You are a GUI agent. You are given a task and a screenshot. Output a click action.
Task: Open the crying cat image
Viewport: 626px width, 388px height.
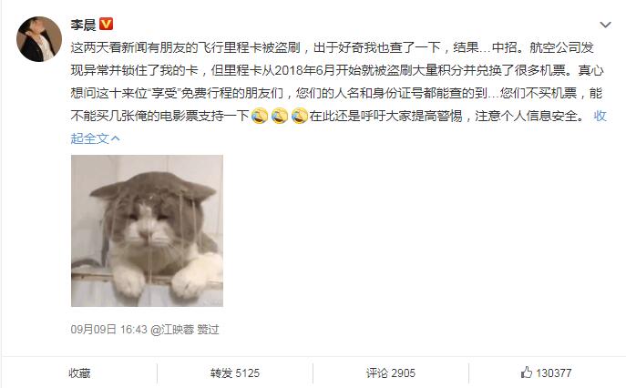coord(147,230)
